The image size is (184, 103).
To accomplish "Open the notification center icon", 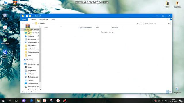I will pos(181,100).
